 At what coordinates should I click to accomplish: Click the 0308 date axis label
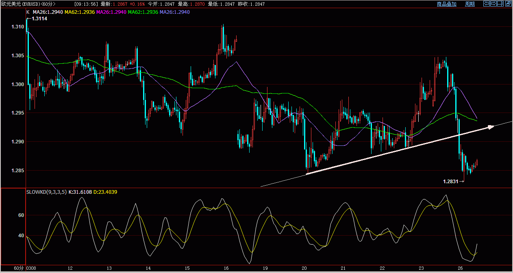tap(31, 269)
